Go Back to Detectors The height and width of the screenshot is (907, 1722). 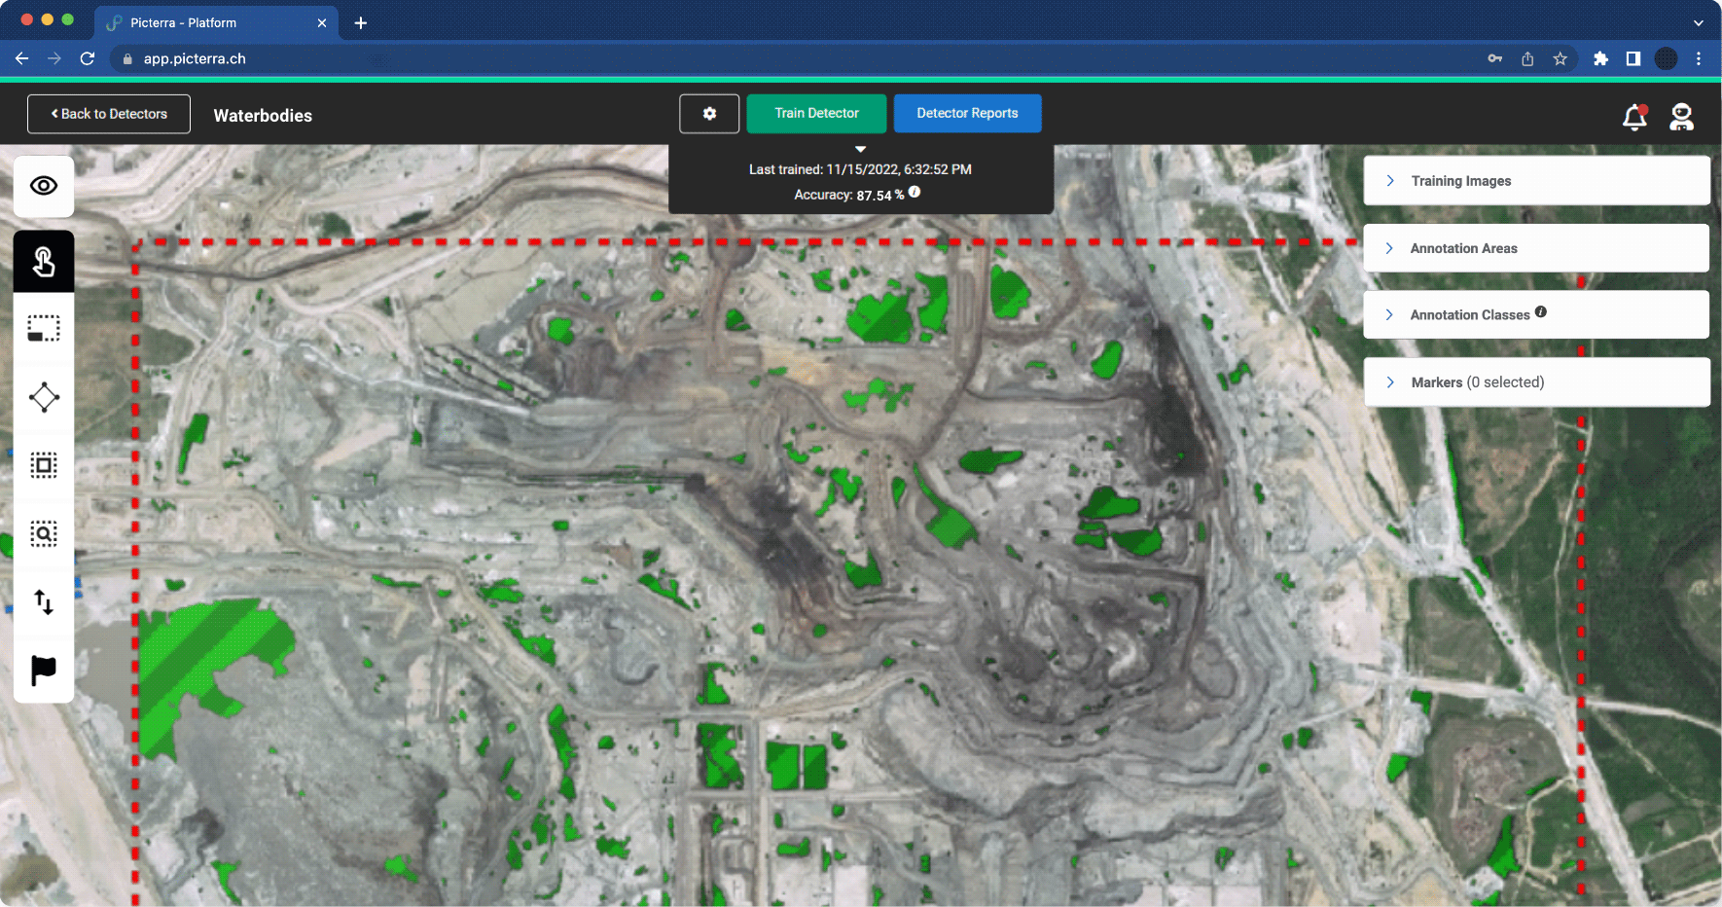[x=109, y=114]
